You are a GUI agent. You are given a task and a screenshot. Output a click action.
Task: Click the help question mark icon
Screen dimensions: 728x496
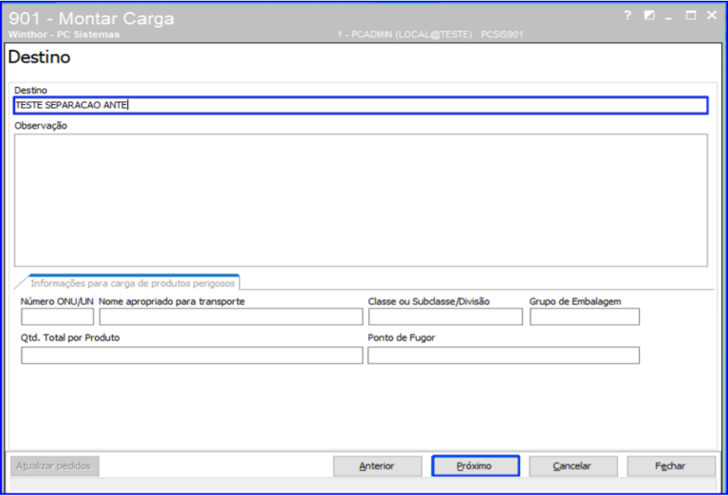click(x=628, y=15)
